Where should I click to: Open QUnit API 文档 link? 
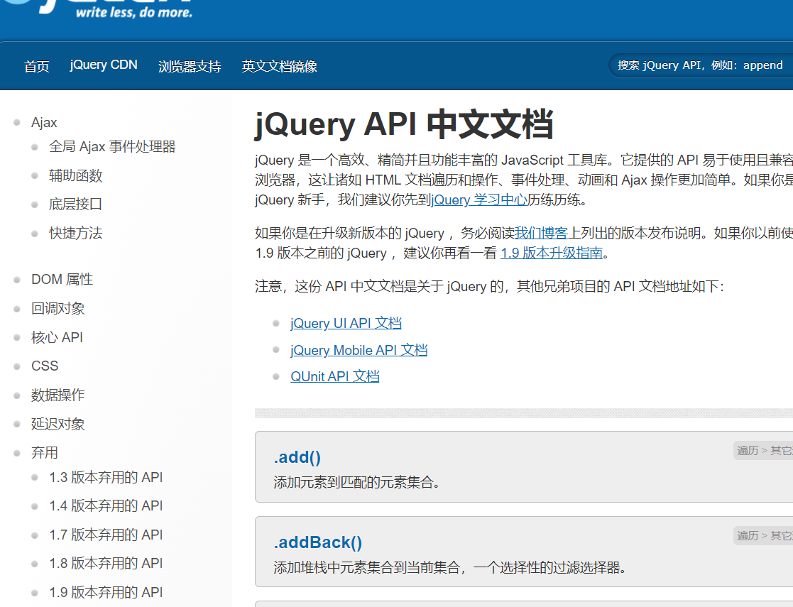pos(335,376)
